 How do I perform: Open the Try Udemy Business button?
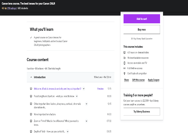tap(142, 112)
